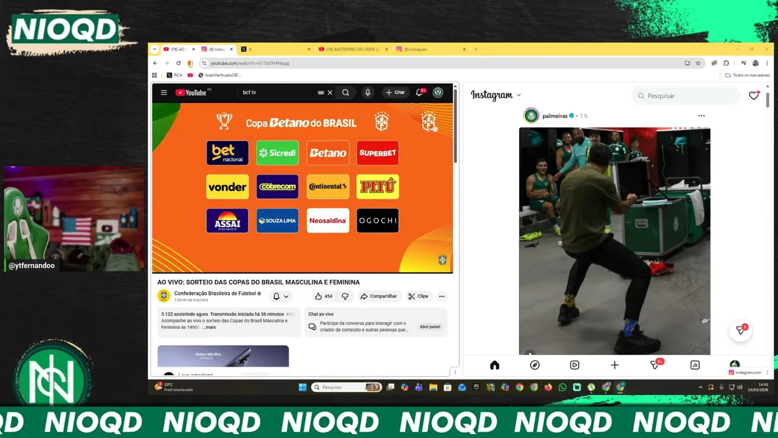This screenshot has width=778, height=438.
Task: Go back in the Chrome browser
Action: click(x=155, y=63)
